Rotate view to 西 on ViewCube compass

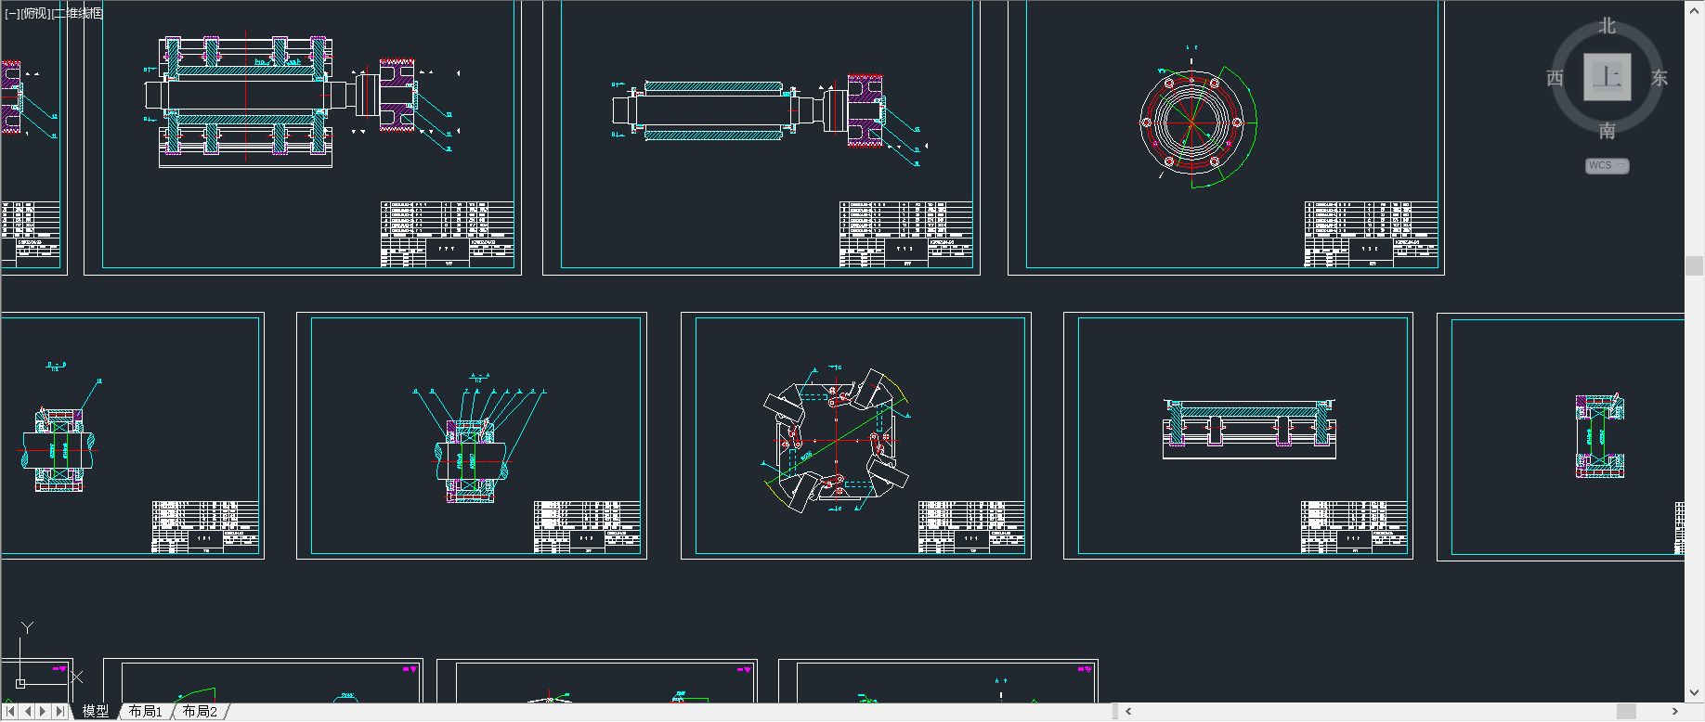click(x=1555, y=78)
